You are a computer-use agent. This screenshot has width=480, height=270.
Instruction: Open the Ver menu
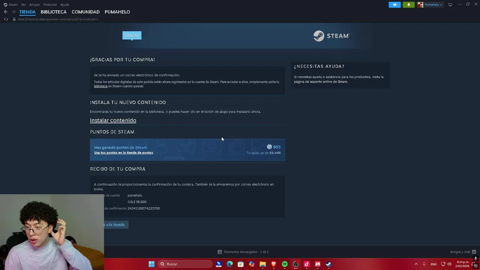(24, 4)
